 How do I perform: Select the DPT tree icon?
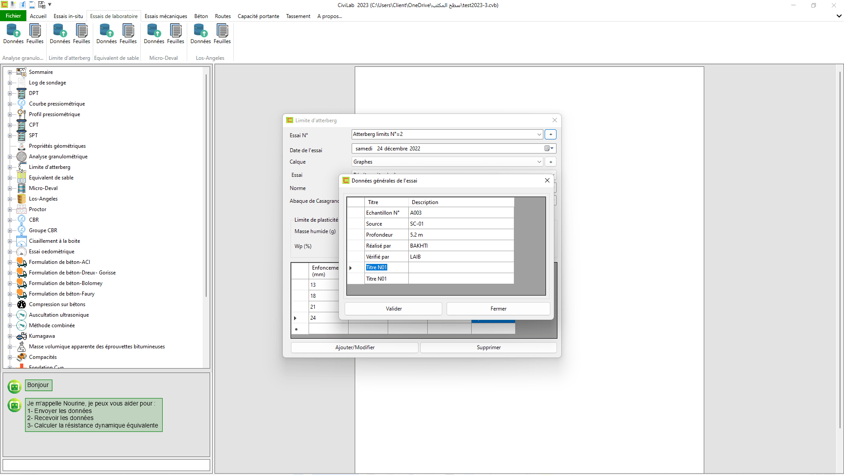[22, 93]
